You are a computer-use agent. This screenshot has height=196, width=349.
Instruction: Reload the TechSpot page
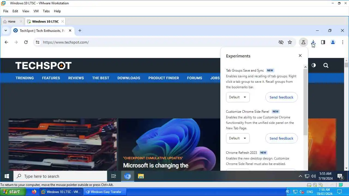(x=26, y=42)
